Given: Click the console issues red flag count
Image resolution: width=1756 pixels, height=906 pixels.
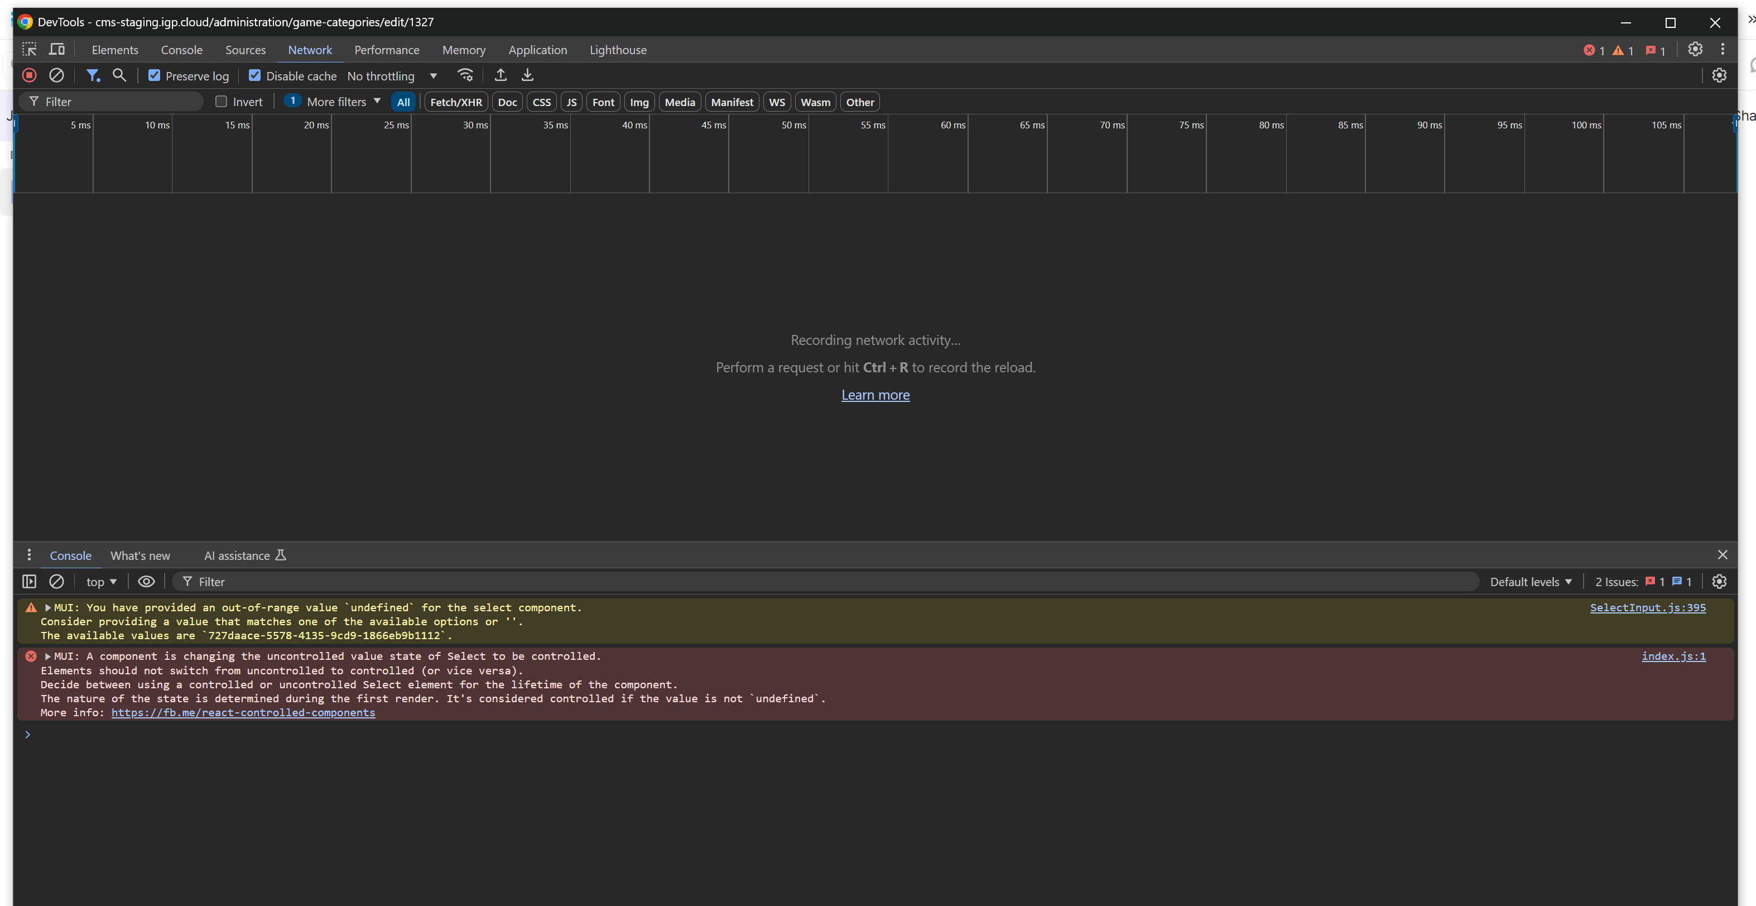Looking at the screenshot, I should click(1654, 582).
